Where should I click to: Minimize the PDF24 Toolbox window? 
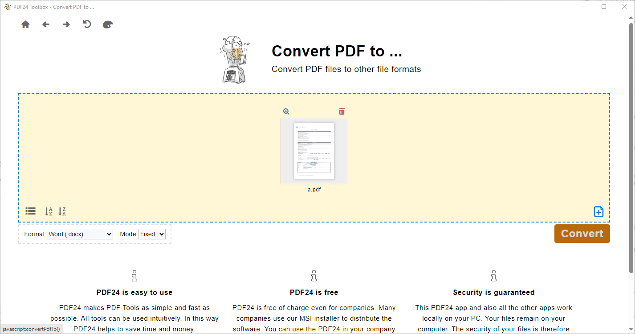pyautogui.click(x=584, y=7)
